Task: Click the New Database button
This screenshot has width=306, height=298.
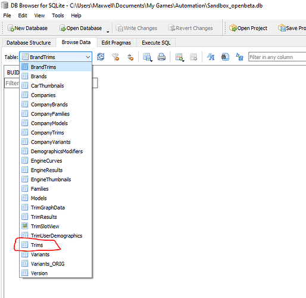Action: 27,28
